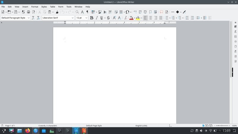Expand the highlighting color dropdown arrow
Screen dimensions: 238x134
click(141, 18)
